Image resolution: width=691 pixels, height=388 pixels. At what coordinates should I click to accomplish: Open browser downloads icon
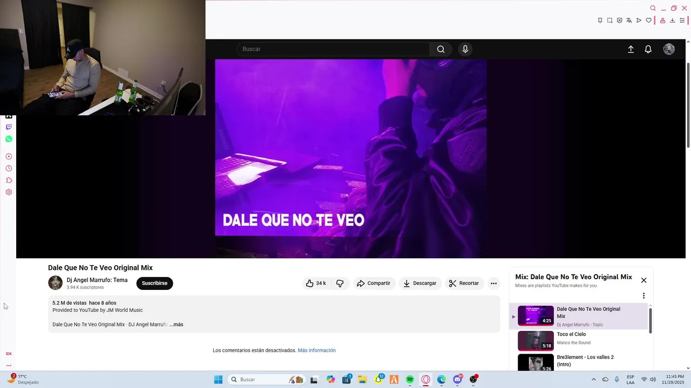click(x=672, y=20)
